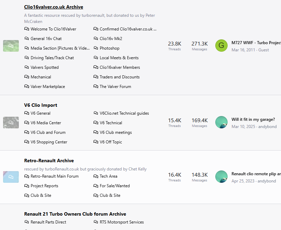Click the chat icon beside Valver Marketplace

click(27, 87)
